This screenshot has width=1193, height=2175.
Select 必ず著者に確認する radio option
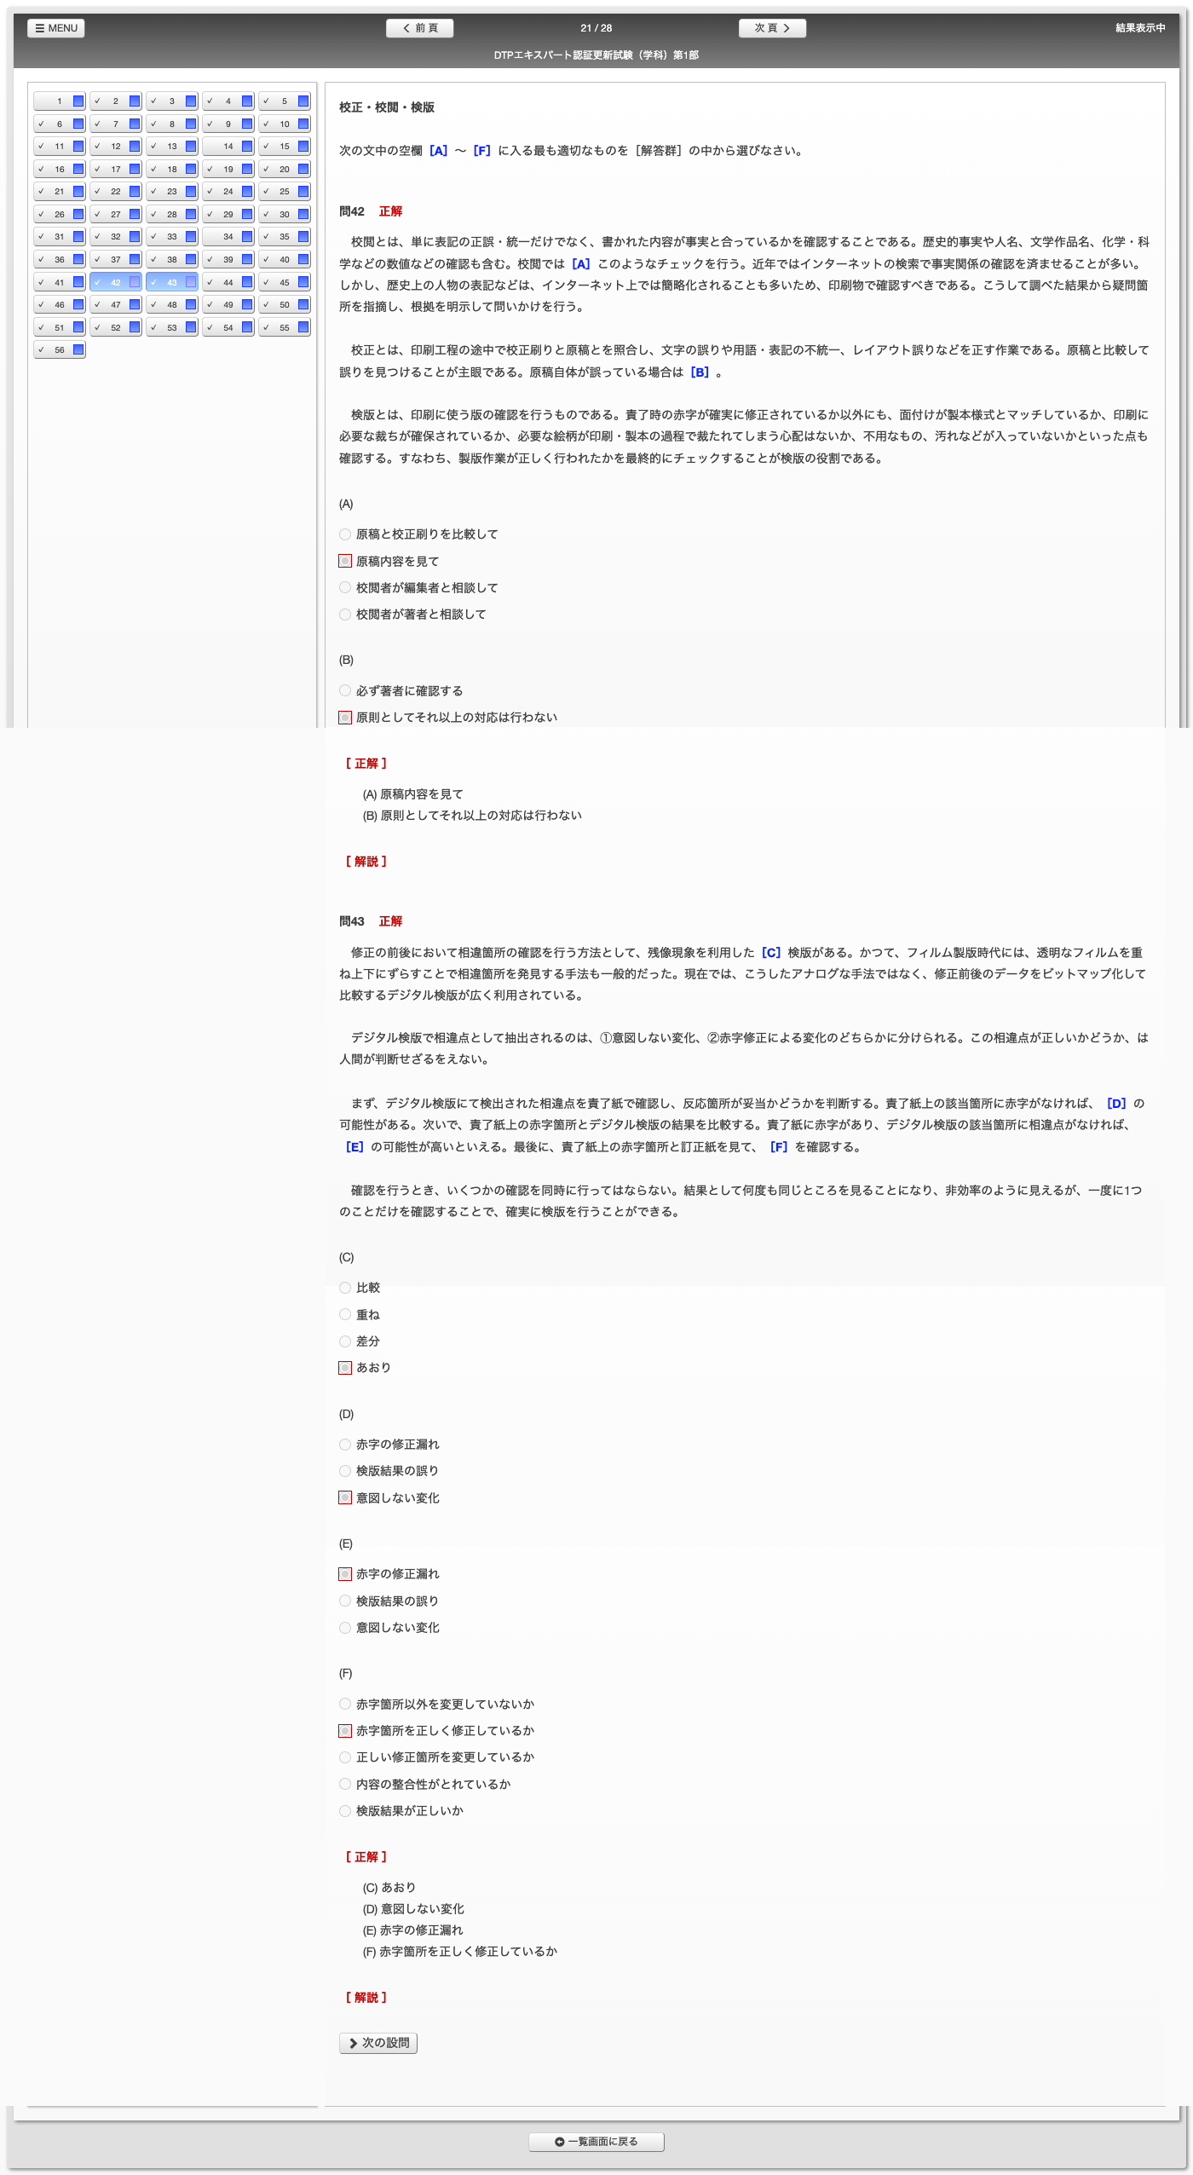pos(345,691)
